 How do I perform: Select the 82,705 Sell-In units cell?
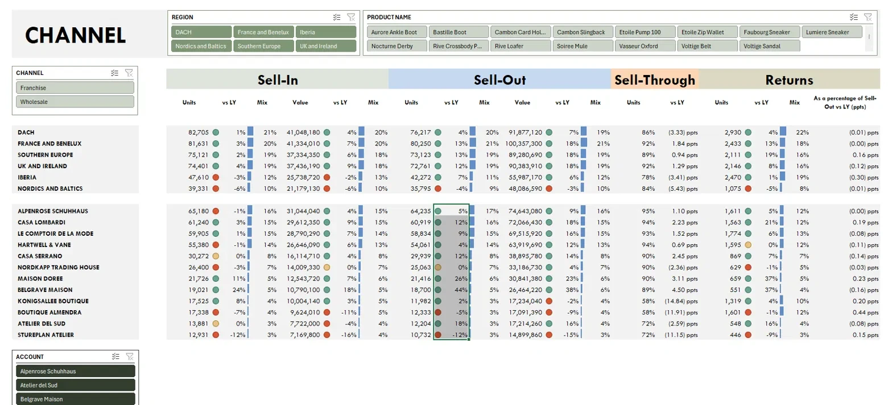point(199,132)
